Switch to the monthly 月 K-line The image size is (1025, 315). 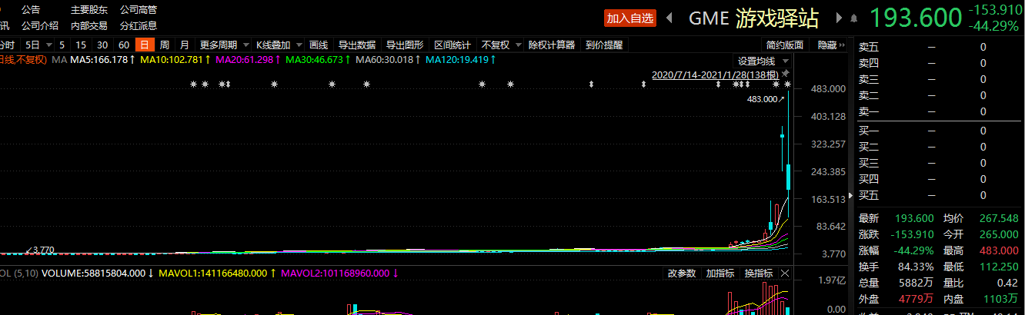(184, 45)
